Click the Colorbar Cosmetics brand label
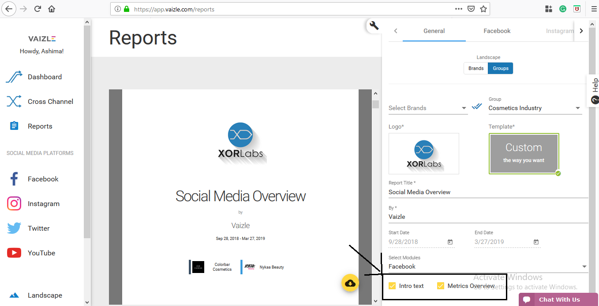Viewport: 599px width, 306px height. [x=222, y=267]
